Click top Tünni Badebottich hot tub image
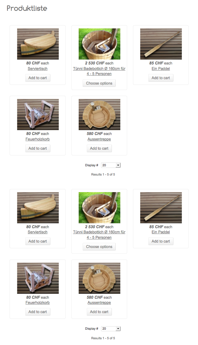This screenshot has height=345, width=198. 99,44
